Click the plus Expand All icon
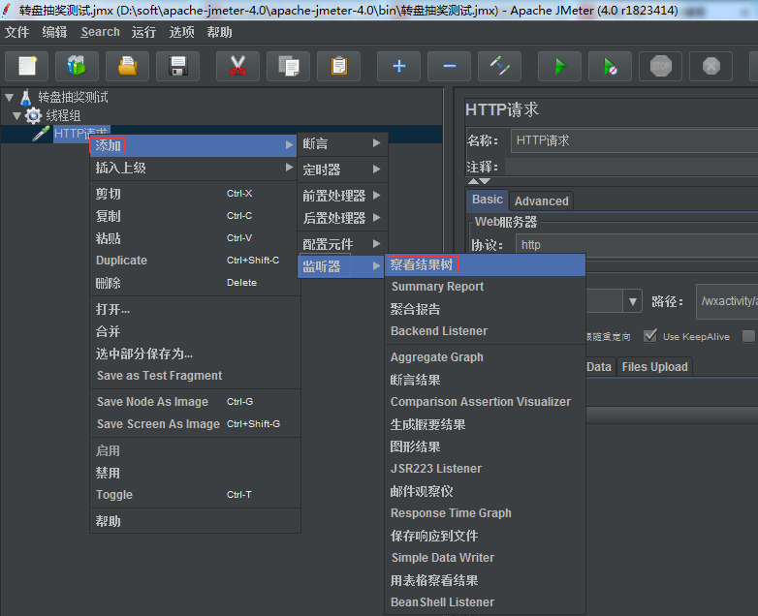 (x=398, y=66)
